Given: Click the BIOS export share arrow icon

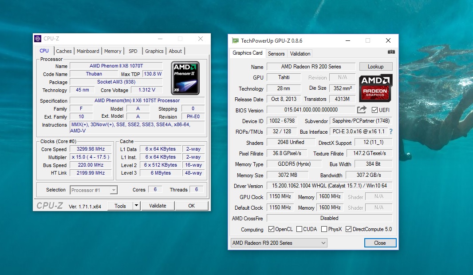Looking at the screenshot, I should pyautogui.click(x=362, y=110).
